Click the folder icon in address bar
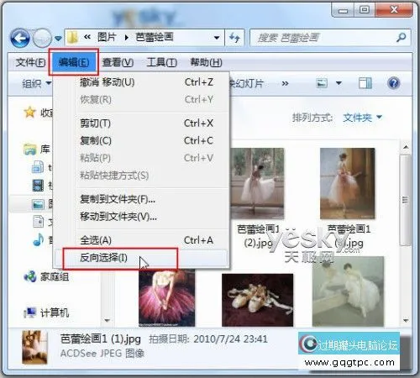This screenshot has width=420, height=378. coord(72,37)
